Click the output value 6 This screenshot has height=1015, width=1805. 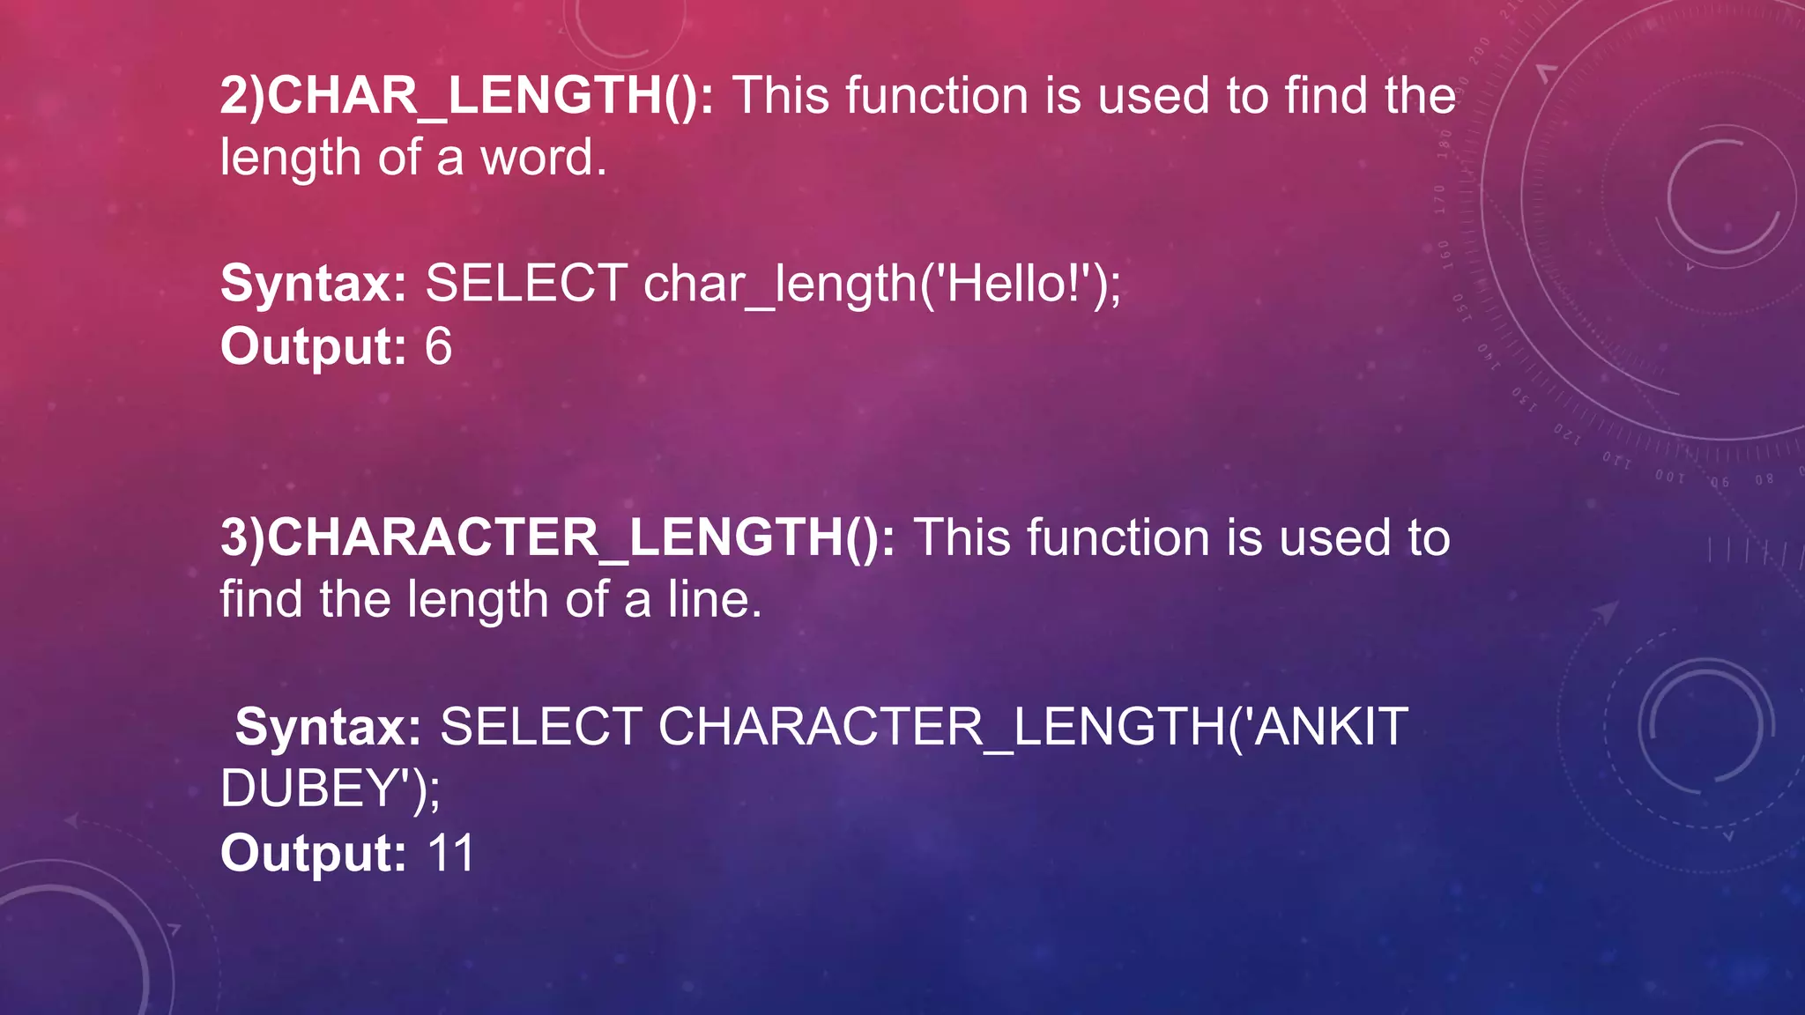pyautogui.click(x=439, y=346)
